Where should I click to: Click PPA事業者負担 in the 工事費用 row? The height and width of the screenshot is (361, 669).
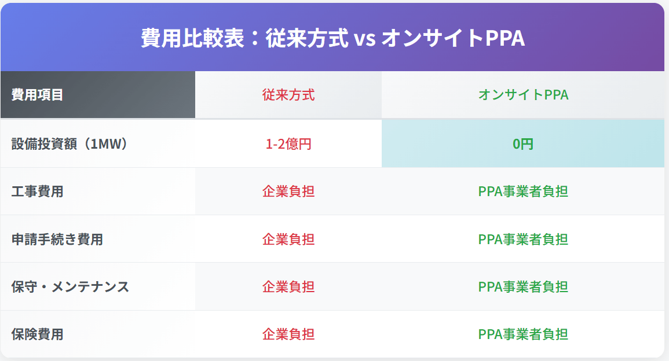(523, 191)
